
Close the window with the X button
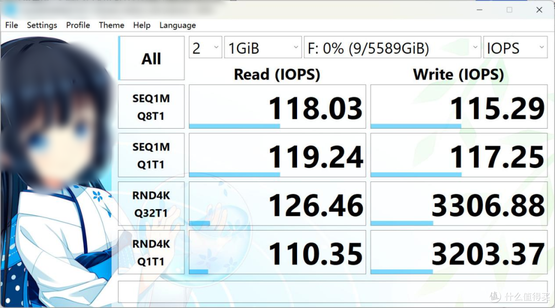[x=539, y=10]
